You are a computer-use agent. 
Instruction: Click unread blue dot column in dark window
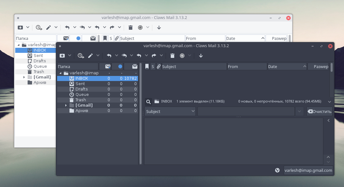[x=117, y=66]
